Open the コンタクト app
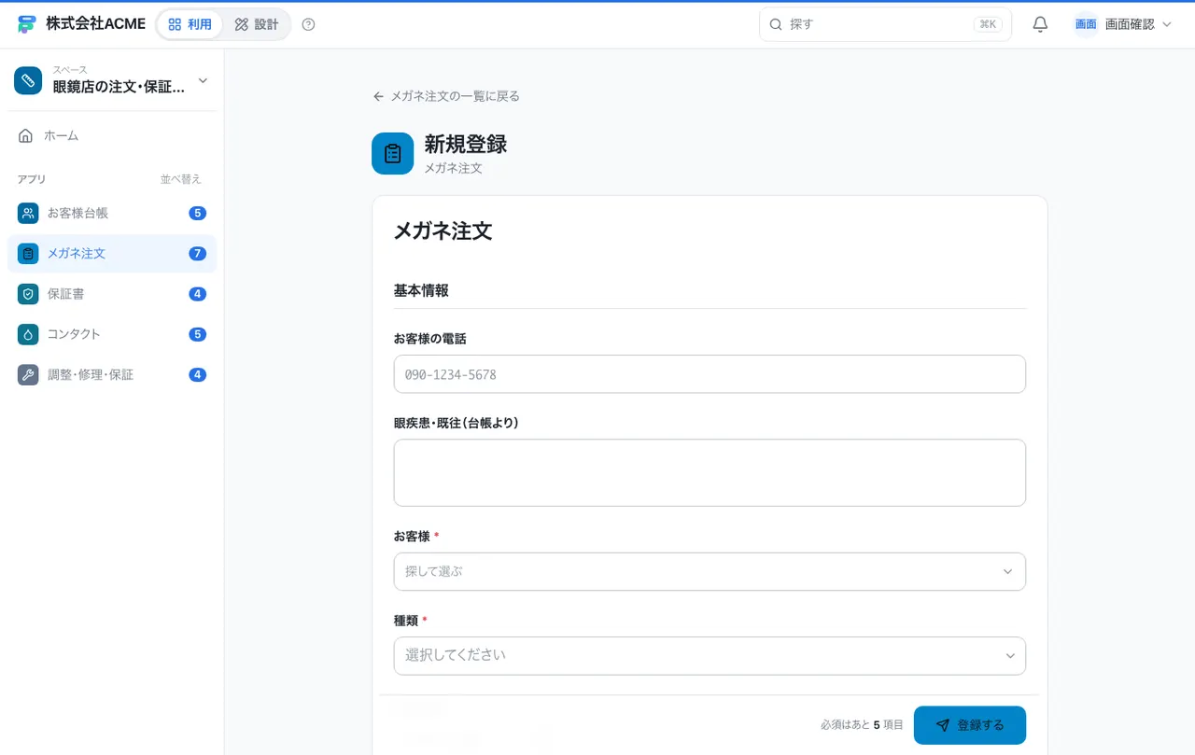Image resolution: width=1195 pixels, height=755 pixels. pyautogui.click(x=112, y=334)
